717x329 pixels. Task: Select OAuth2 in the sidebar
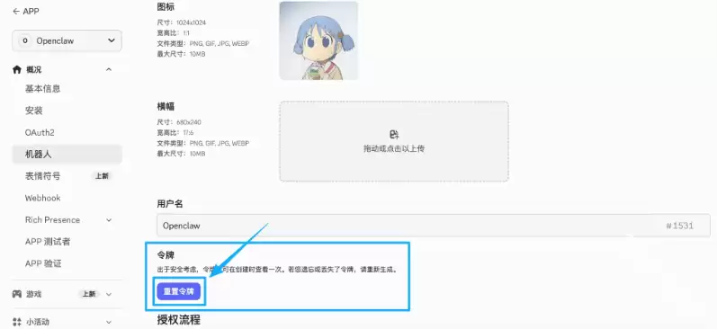[40, 132]
